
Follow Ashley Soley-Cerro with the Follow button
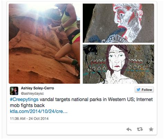(144, 90)
